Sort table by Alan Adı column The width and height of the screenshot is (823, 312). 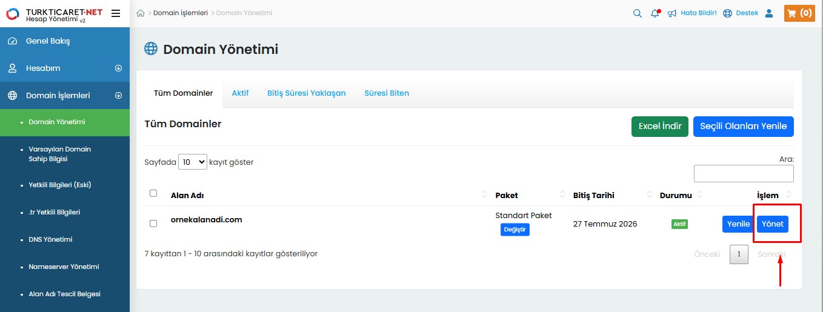187,195
